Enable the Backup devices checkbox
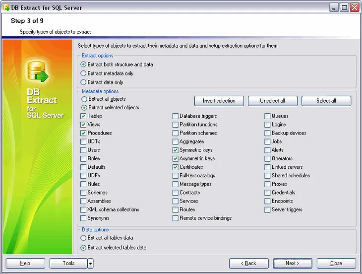This screenshot has height=274, width=362. pos(267,133)
